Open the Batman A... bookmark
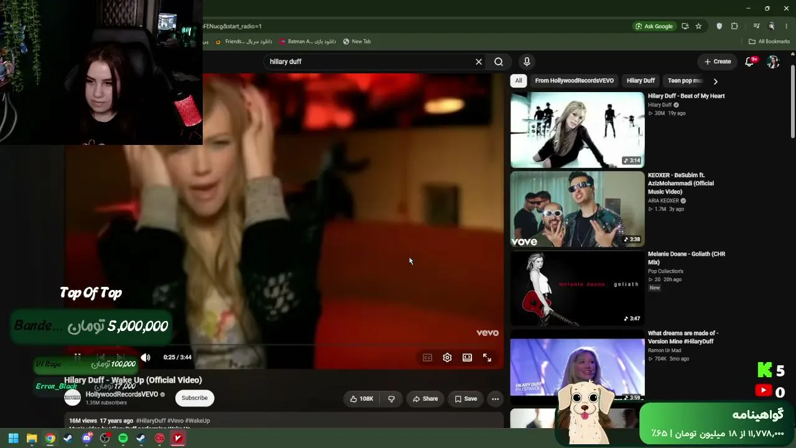The height and width of the screenshot is (448, 796). 307,42
